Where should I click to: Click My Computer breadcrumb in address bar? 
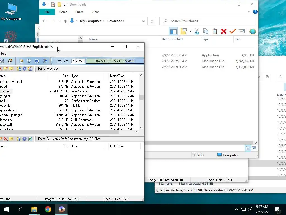[90, 21]
